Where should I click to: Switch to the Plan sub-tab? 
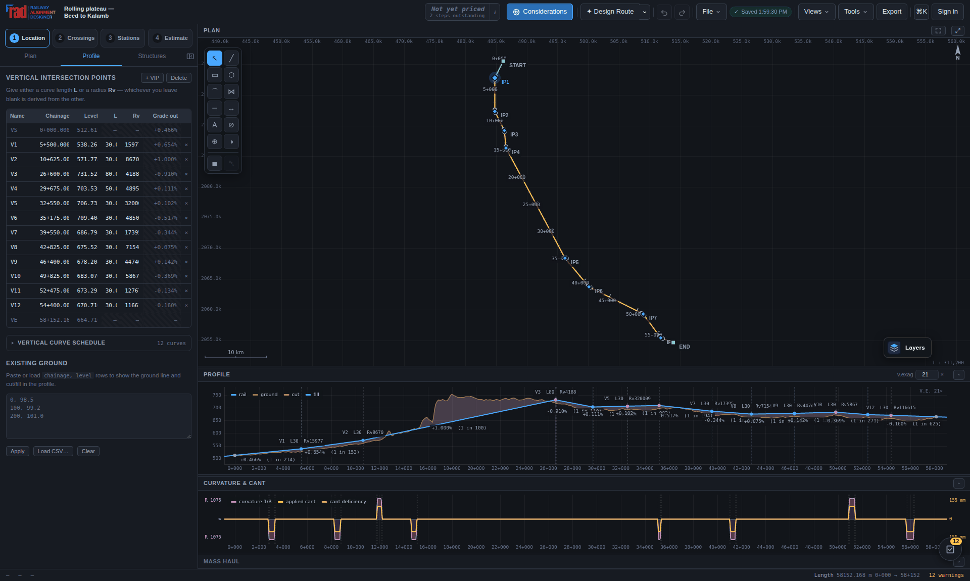coord(30,56)
